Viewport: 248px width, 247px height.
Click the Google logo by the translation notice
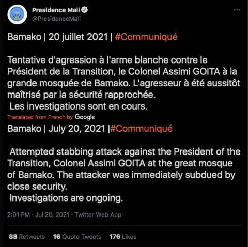pos(85,117)
